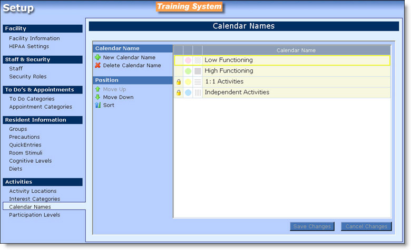Screen dimensions: 411x250
Task: Go to Staff setup page
Action: (16, 68)
